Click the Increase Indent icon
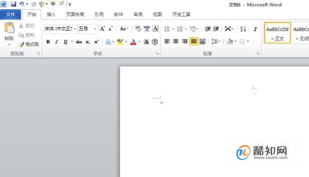The image size is (309, 177). (216, 29)
